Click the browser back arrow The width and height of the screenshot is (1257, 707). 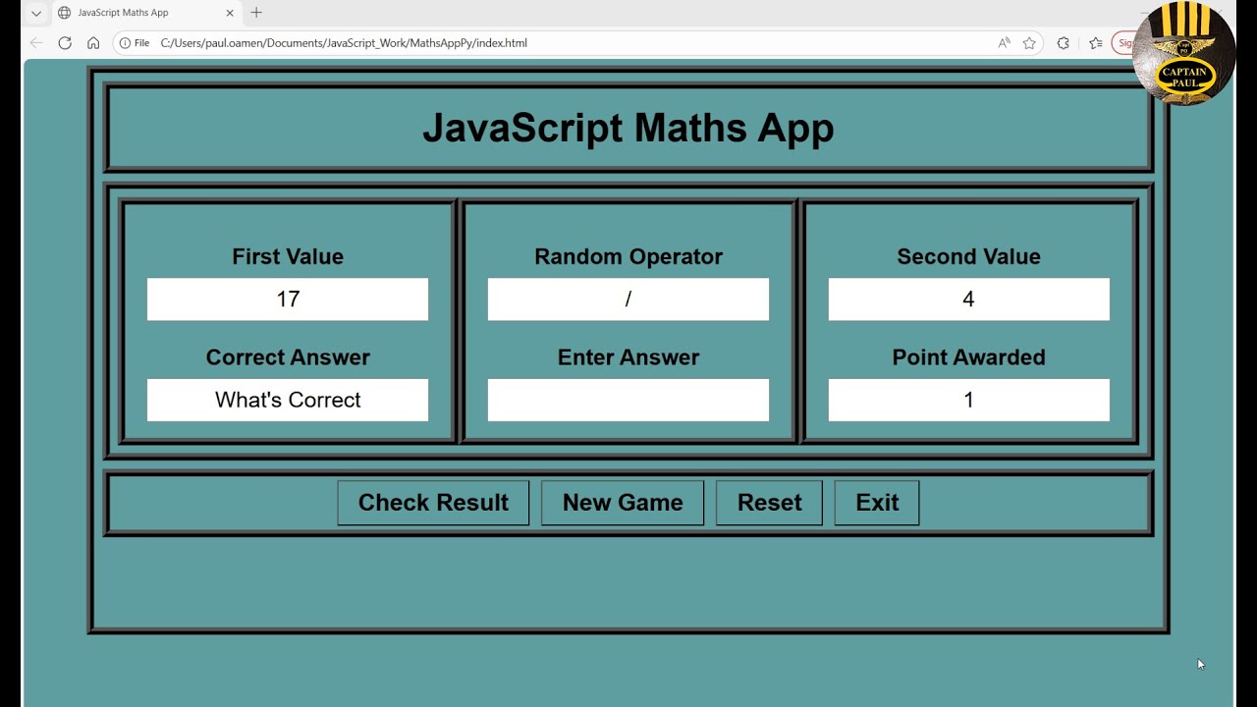coord(36,43)
